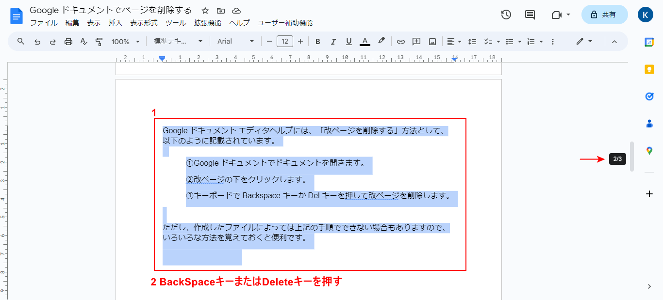Check cloud save status icon

(236, 11)
